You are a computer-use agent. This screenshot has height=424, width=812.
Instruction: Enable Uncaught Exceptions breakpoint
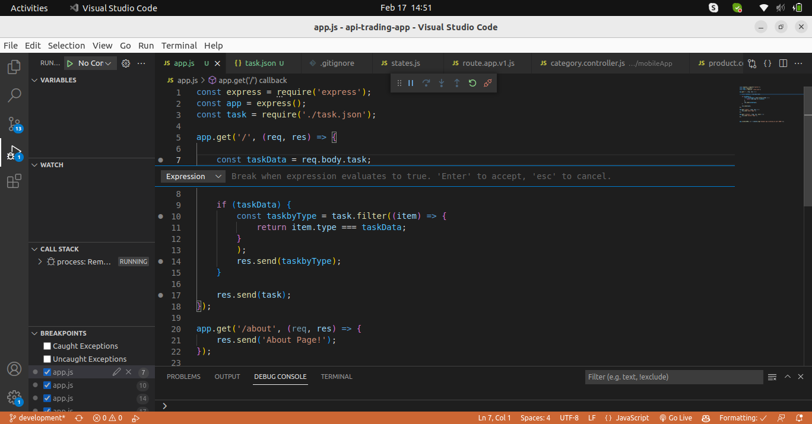[47, 359]
